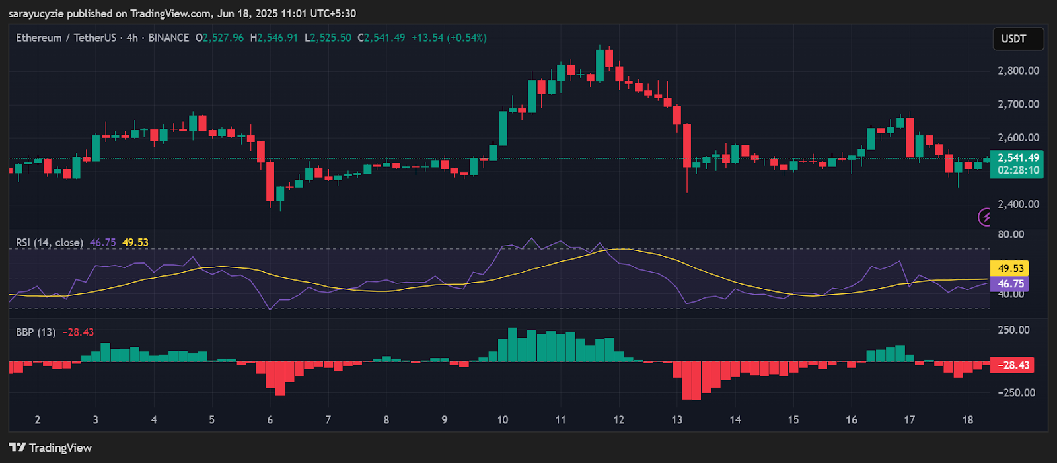Click the 80.00 label on RSI scale
Viewport: 1057px width, 463px height.
point(1011,234)
